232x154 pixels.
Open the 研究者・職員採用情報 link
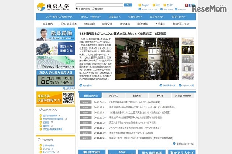tap(53, 129)
